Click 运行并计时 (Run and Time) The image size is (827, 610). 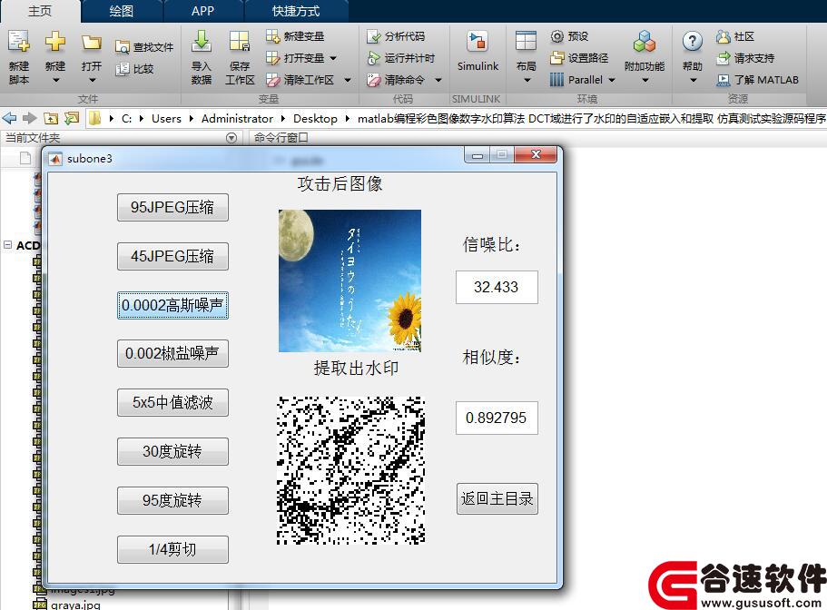(400, 57)
